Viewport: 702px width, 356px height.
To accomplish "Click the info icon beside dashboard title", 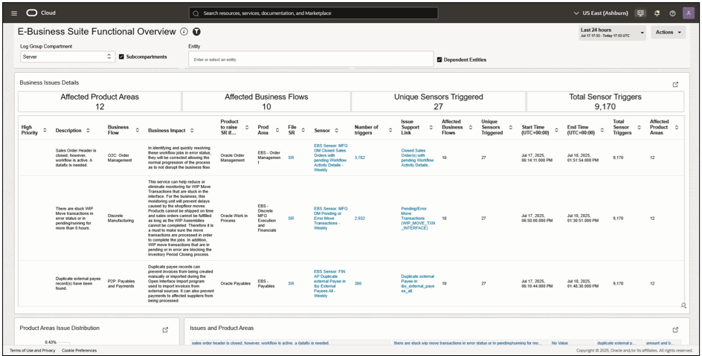I will (x=184, y=32).
